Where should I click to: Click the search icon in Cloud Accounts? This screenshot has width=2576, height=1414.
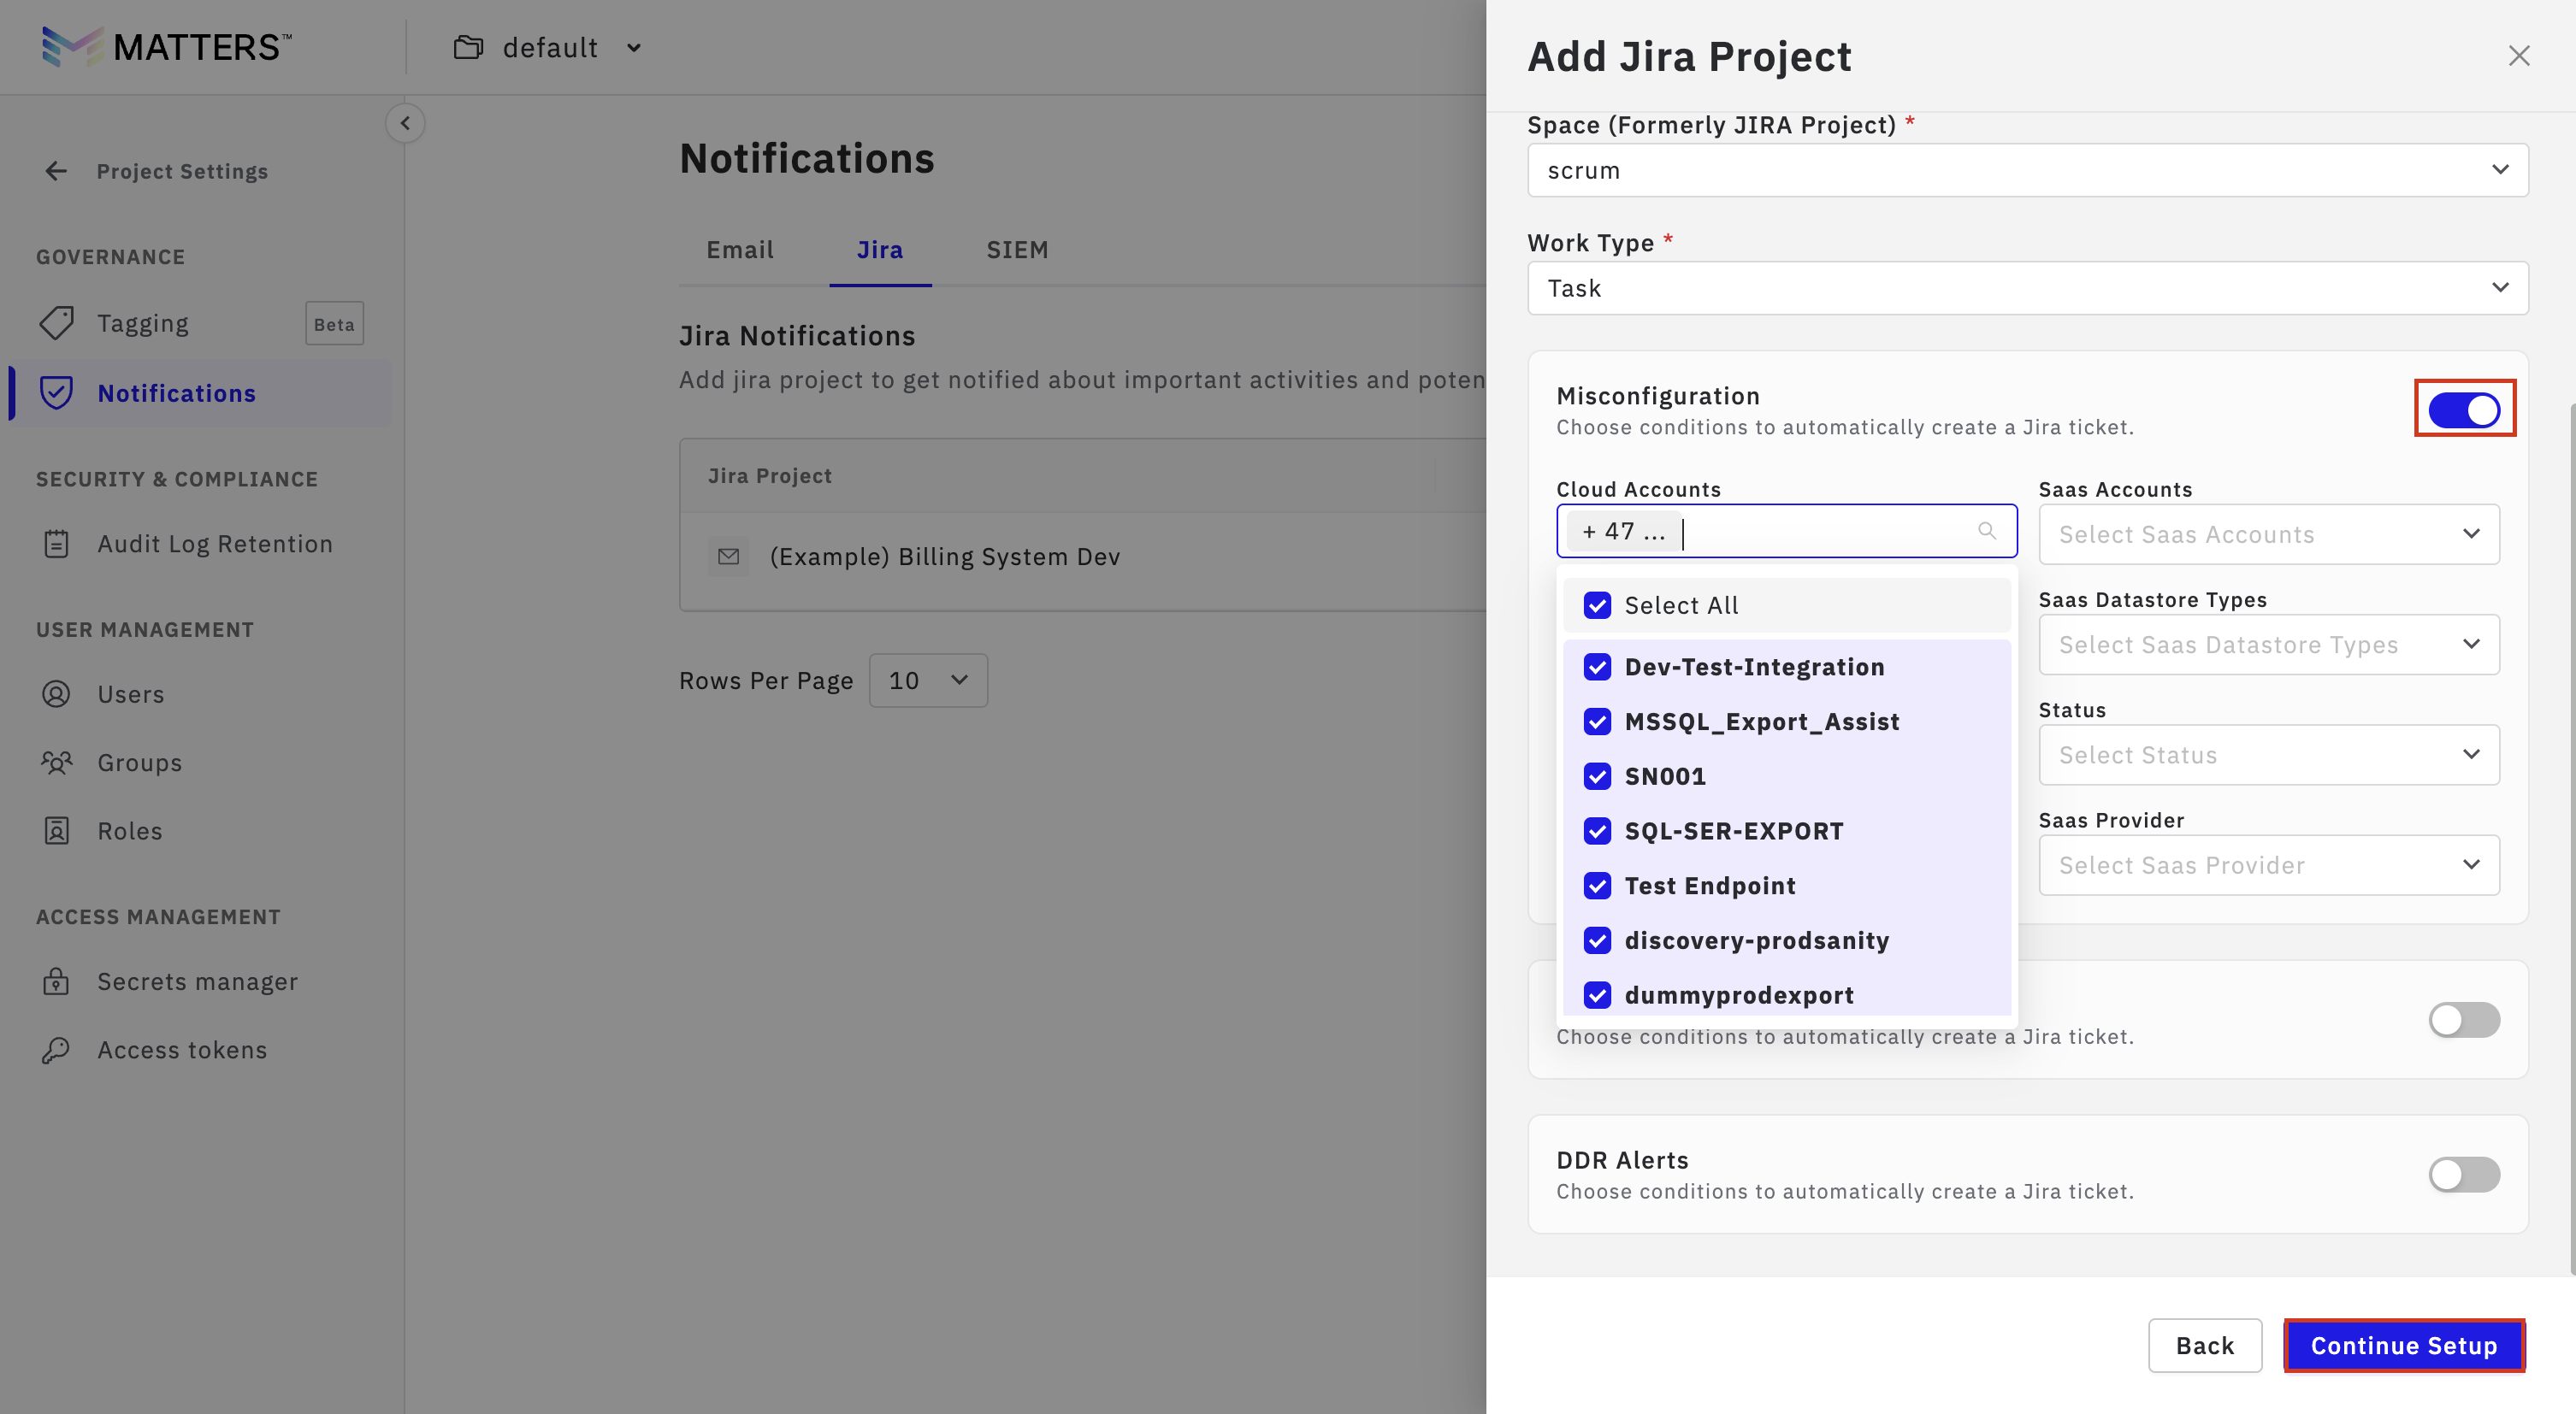tap(1986, 531)
